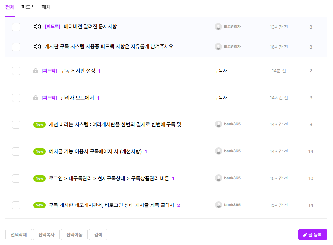The width and height of the screenshot is (333, 245).
Task: Switch to the 피드백 tab
Action: (x=28, y=7)
